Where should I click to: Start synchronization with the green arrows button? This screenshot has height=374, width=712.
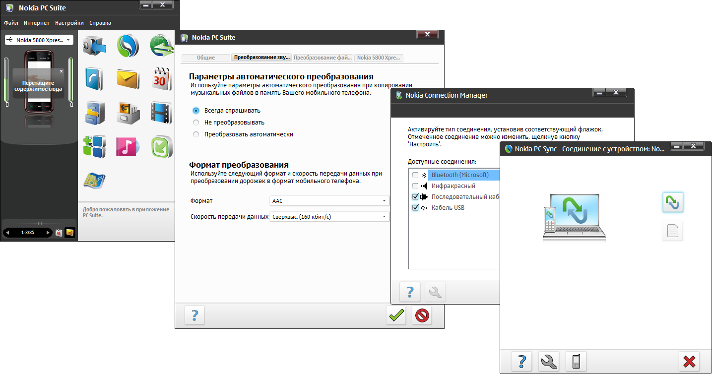[x=673, y=202]
